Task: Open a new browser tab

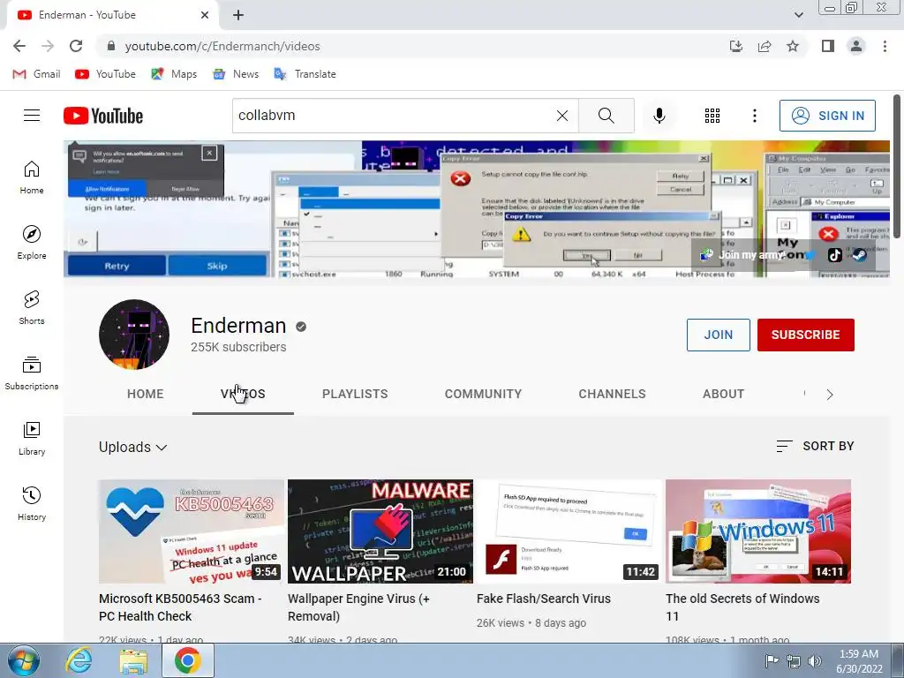Action: pos(238,15)
